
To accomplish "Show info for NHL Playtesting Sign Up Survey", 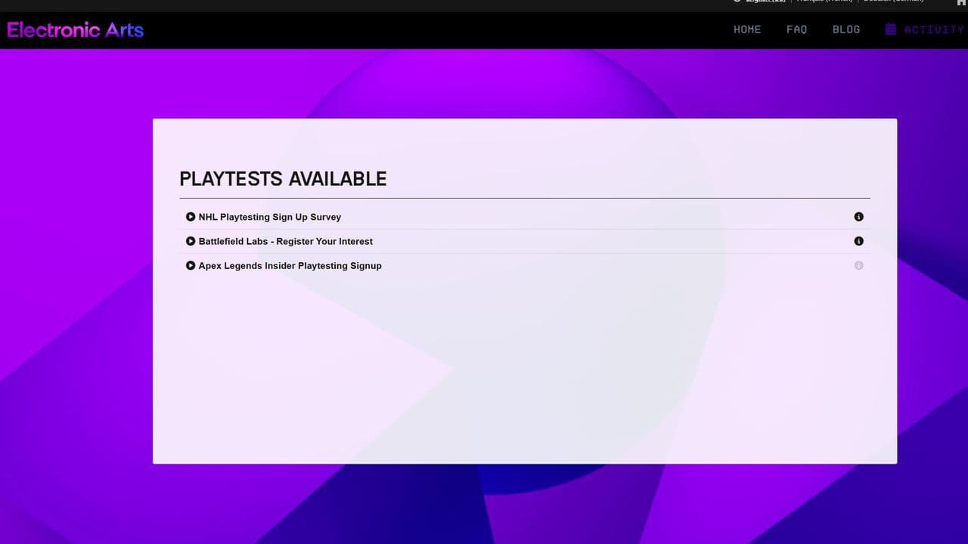I will pyautogui.click(x=858, y=217).
